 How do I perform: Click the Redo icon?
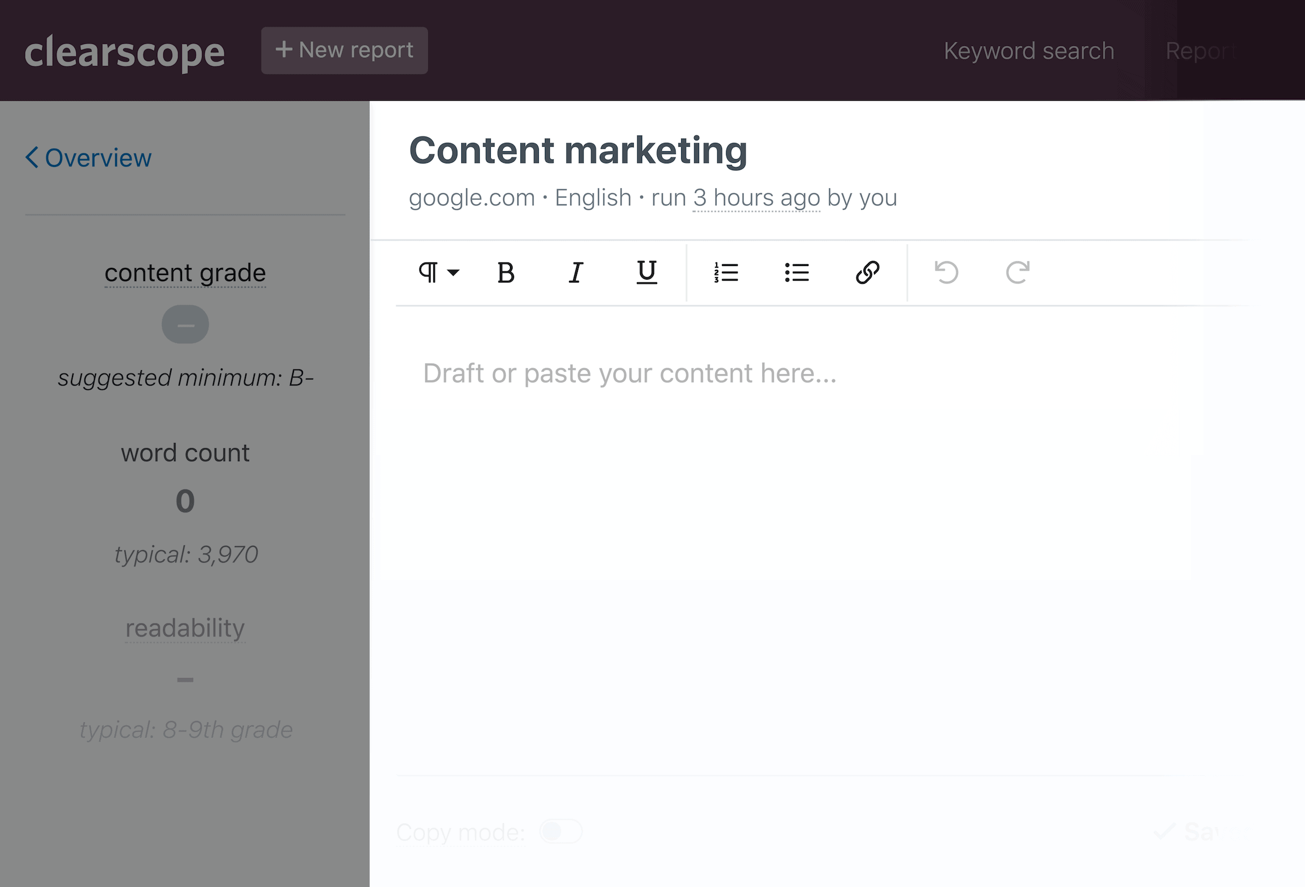point(1018,272)
